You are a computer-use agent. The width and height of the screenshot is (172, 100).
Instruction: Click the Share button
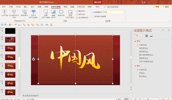156,7
